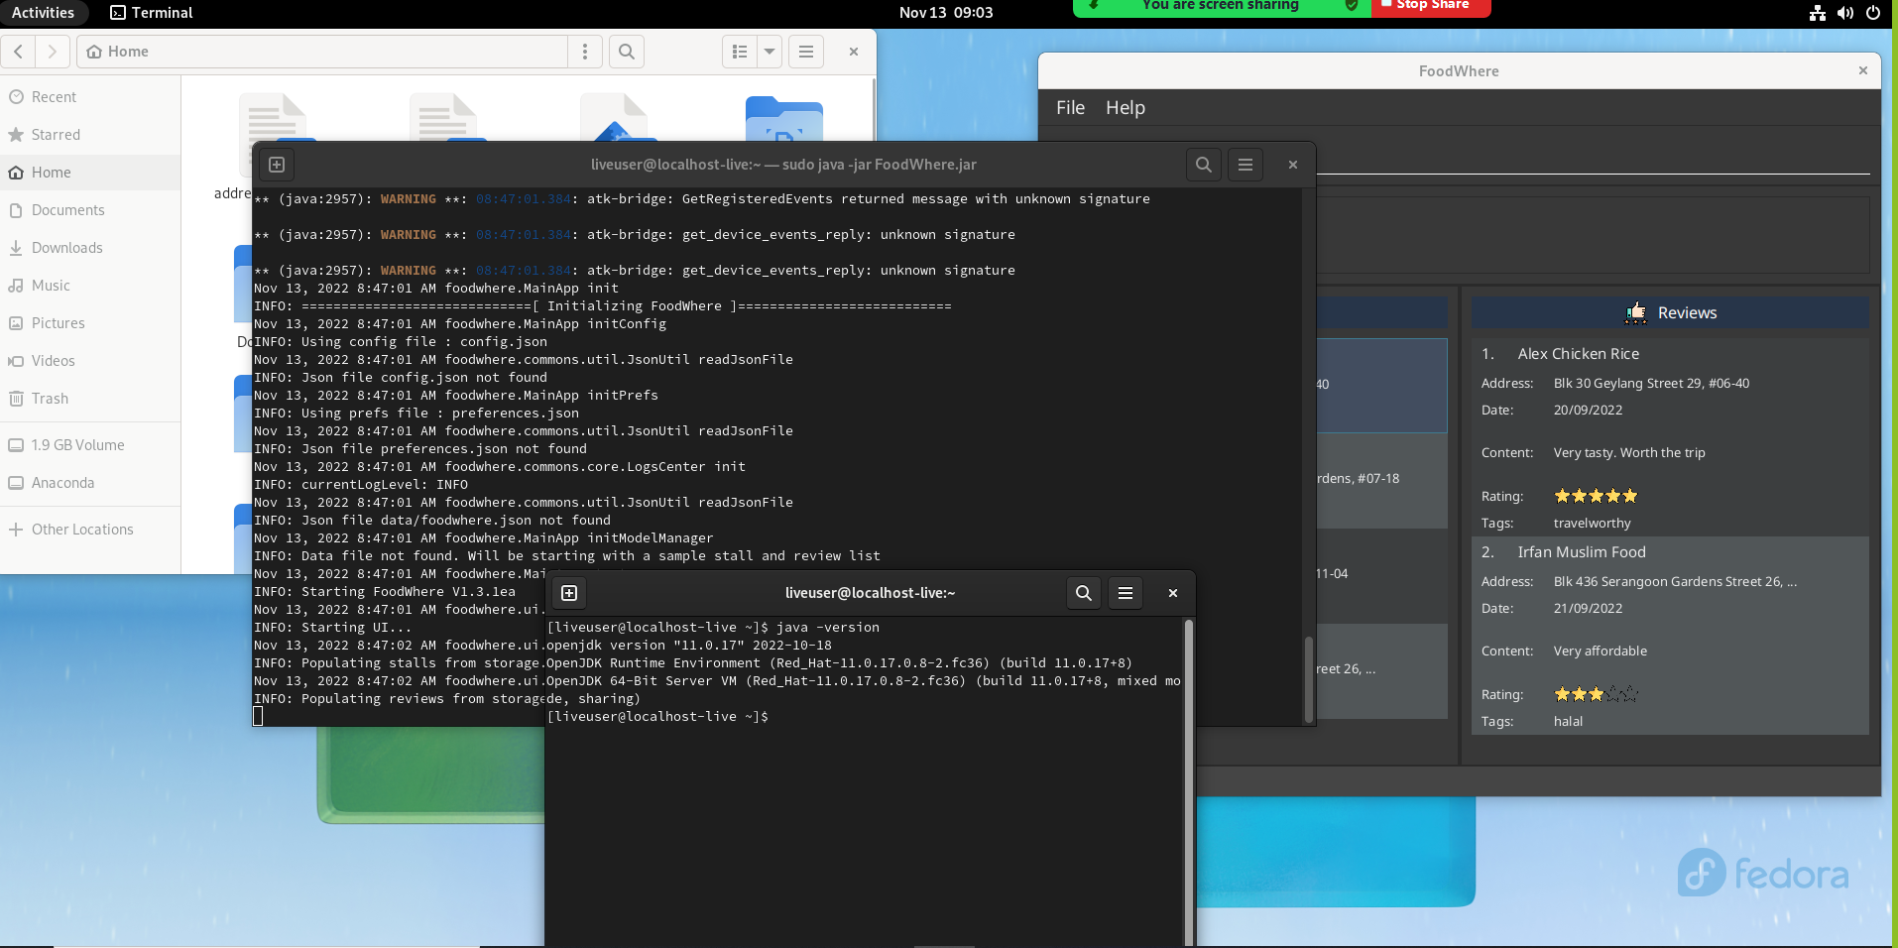1898x948 pixels.
Task: Click the Home path bar in Files
Action: (322, 52)
